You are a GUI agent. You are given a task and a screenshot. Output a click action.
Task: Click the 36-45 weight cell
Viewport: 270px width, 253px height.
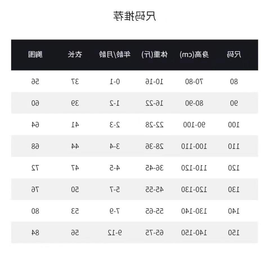point(154,168)
